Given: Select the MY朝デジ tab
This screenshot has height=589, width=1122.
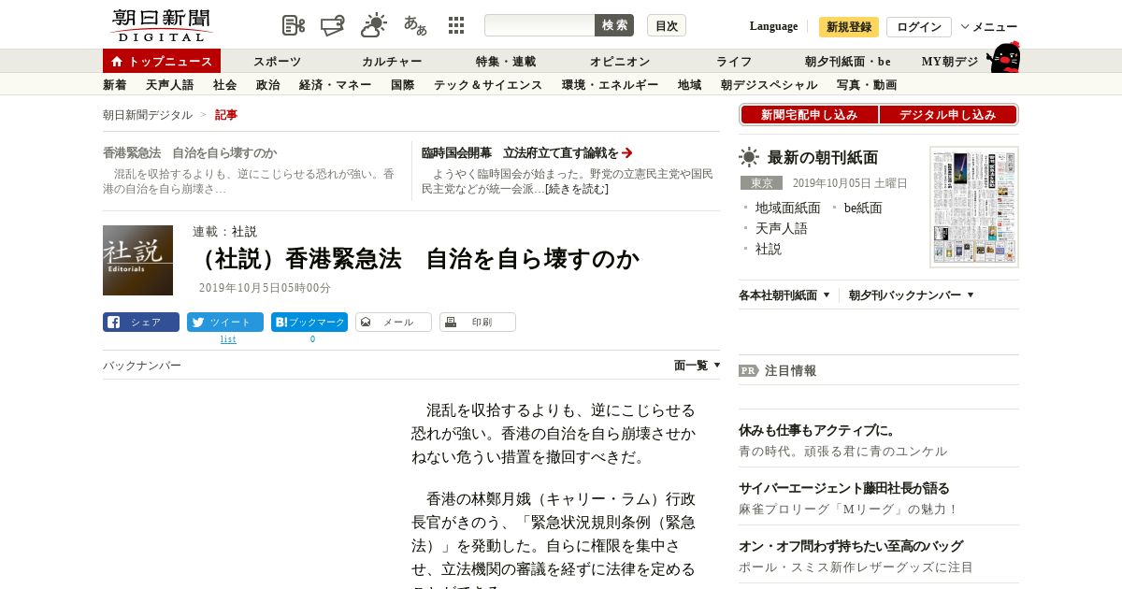Looking at the screenshot, I should pyautogui.click(x=950, y=62).
